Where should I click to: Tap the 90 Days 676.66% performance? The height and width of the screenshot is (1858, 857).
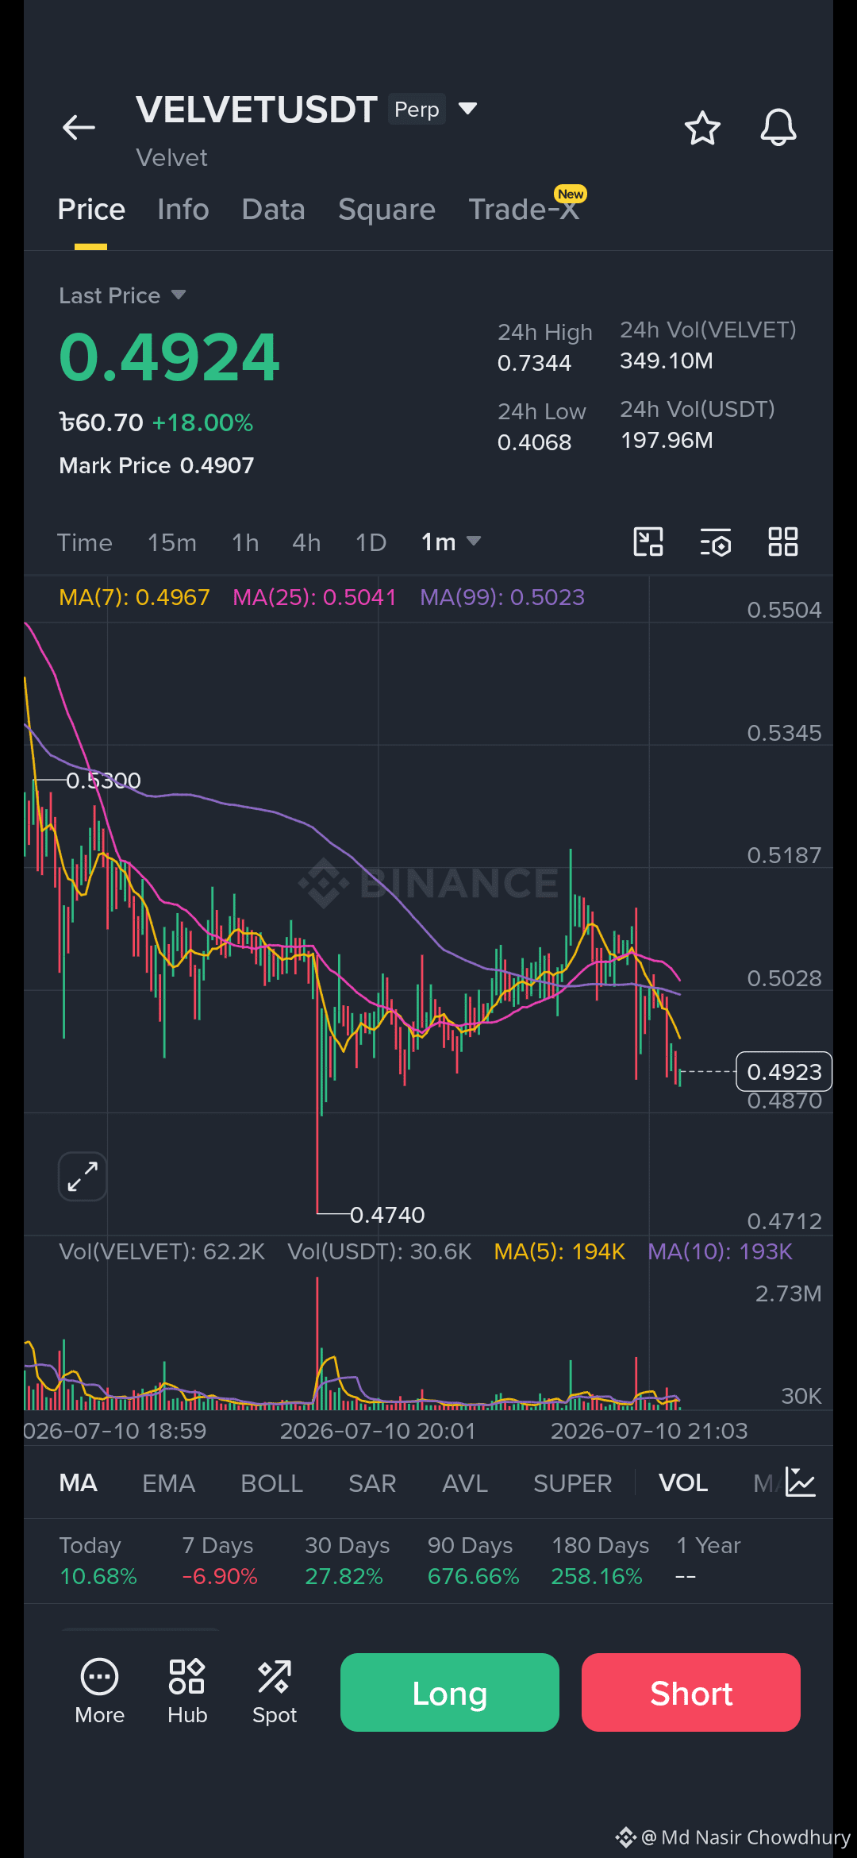click(x=473, y=1560)
